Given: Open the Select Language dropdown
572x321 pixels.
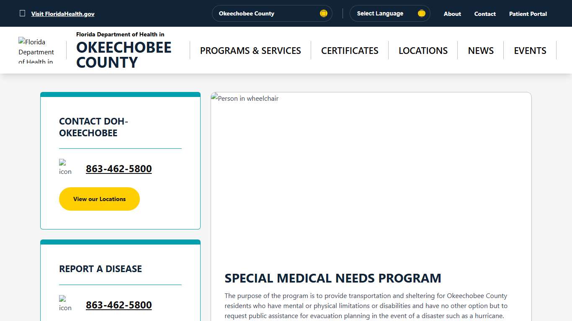Looking at the screenshot, I should (389, 13).
